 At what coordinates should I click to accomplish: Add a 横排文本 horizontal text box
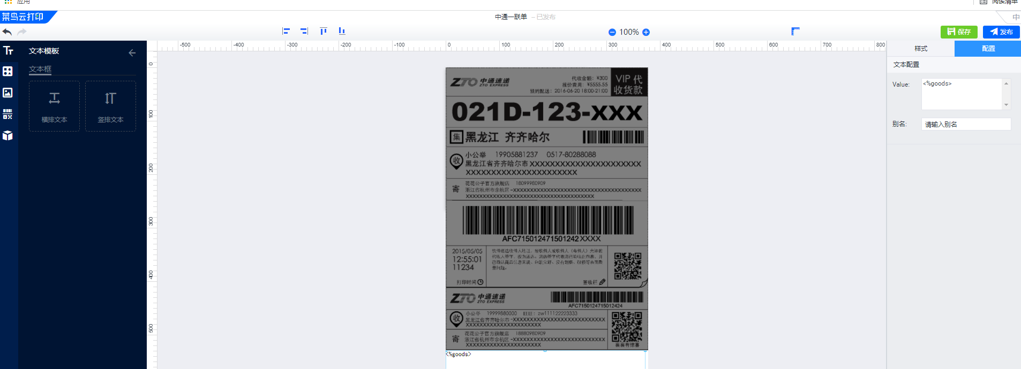pos(54,106)
